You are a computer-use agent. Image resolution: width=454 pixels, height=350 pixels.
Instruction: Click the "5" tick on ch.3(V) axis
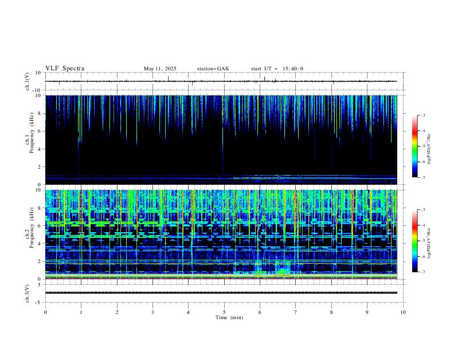(40, 285)
